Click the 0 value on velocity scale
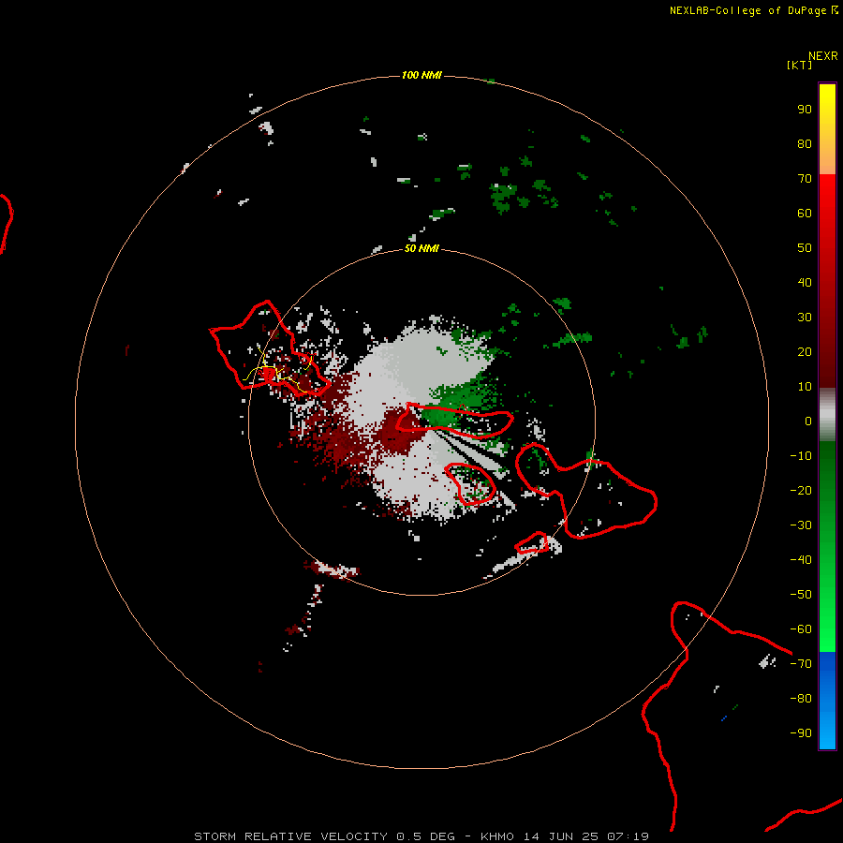843x843 pixels. pos(808,421)
